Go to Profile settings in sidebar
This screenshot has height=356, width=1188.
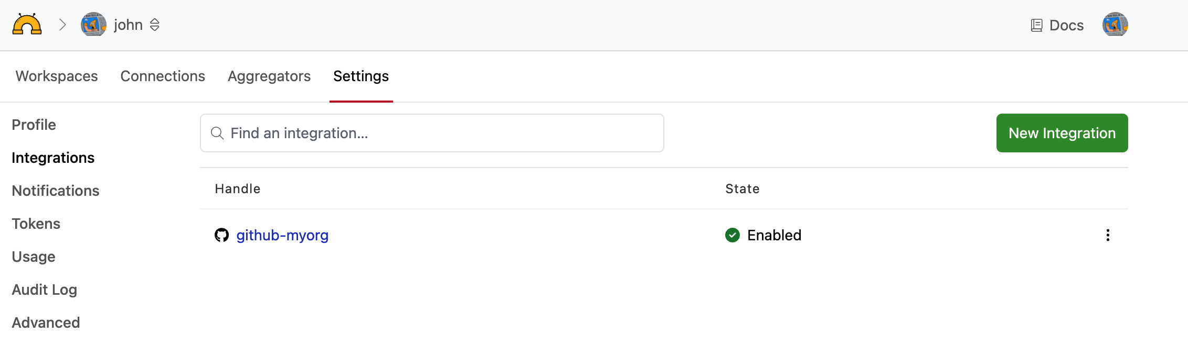coord(34,125)
